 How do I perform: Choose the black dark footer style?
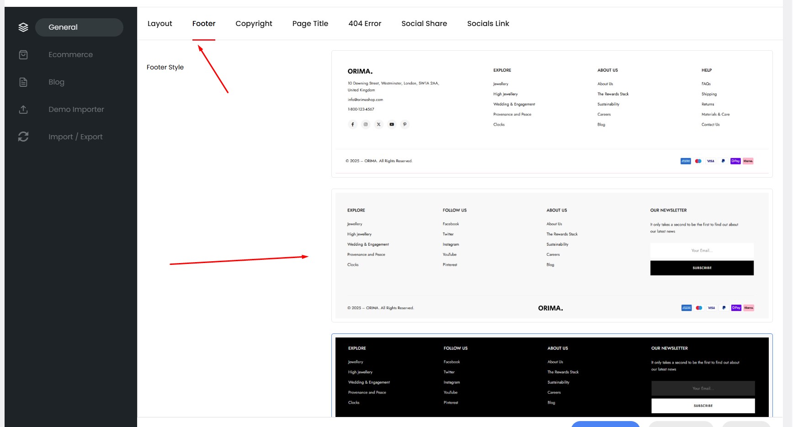coord(552,376)
